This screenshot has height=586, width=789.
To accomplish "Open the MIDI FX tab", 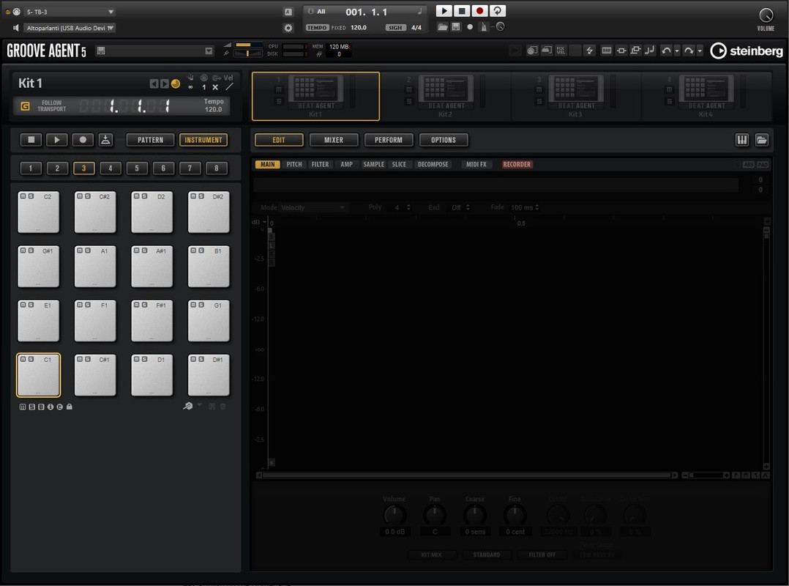I will point(476,164).
